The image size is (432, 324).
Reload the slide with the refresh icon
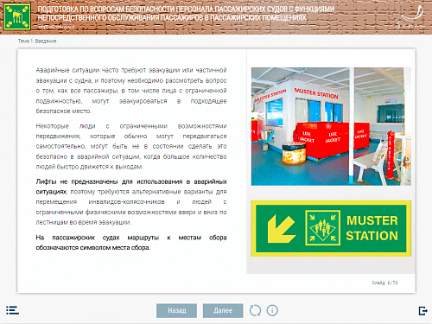pos(255,310)
